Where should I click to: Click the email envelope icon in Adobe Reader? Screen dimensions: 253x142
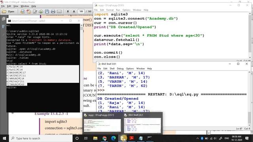[59, 11]
